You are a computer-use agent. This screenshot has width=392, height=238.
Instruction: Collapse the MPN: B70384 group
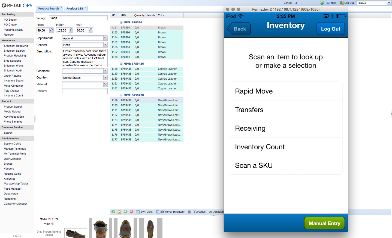pyautogui.click(x=121, y=23)
